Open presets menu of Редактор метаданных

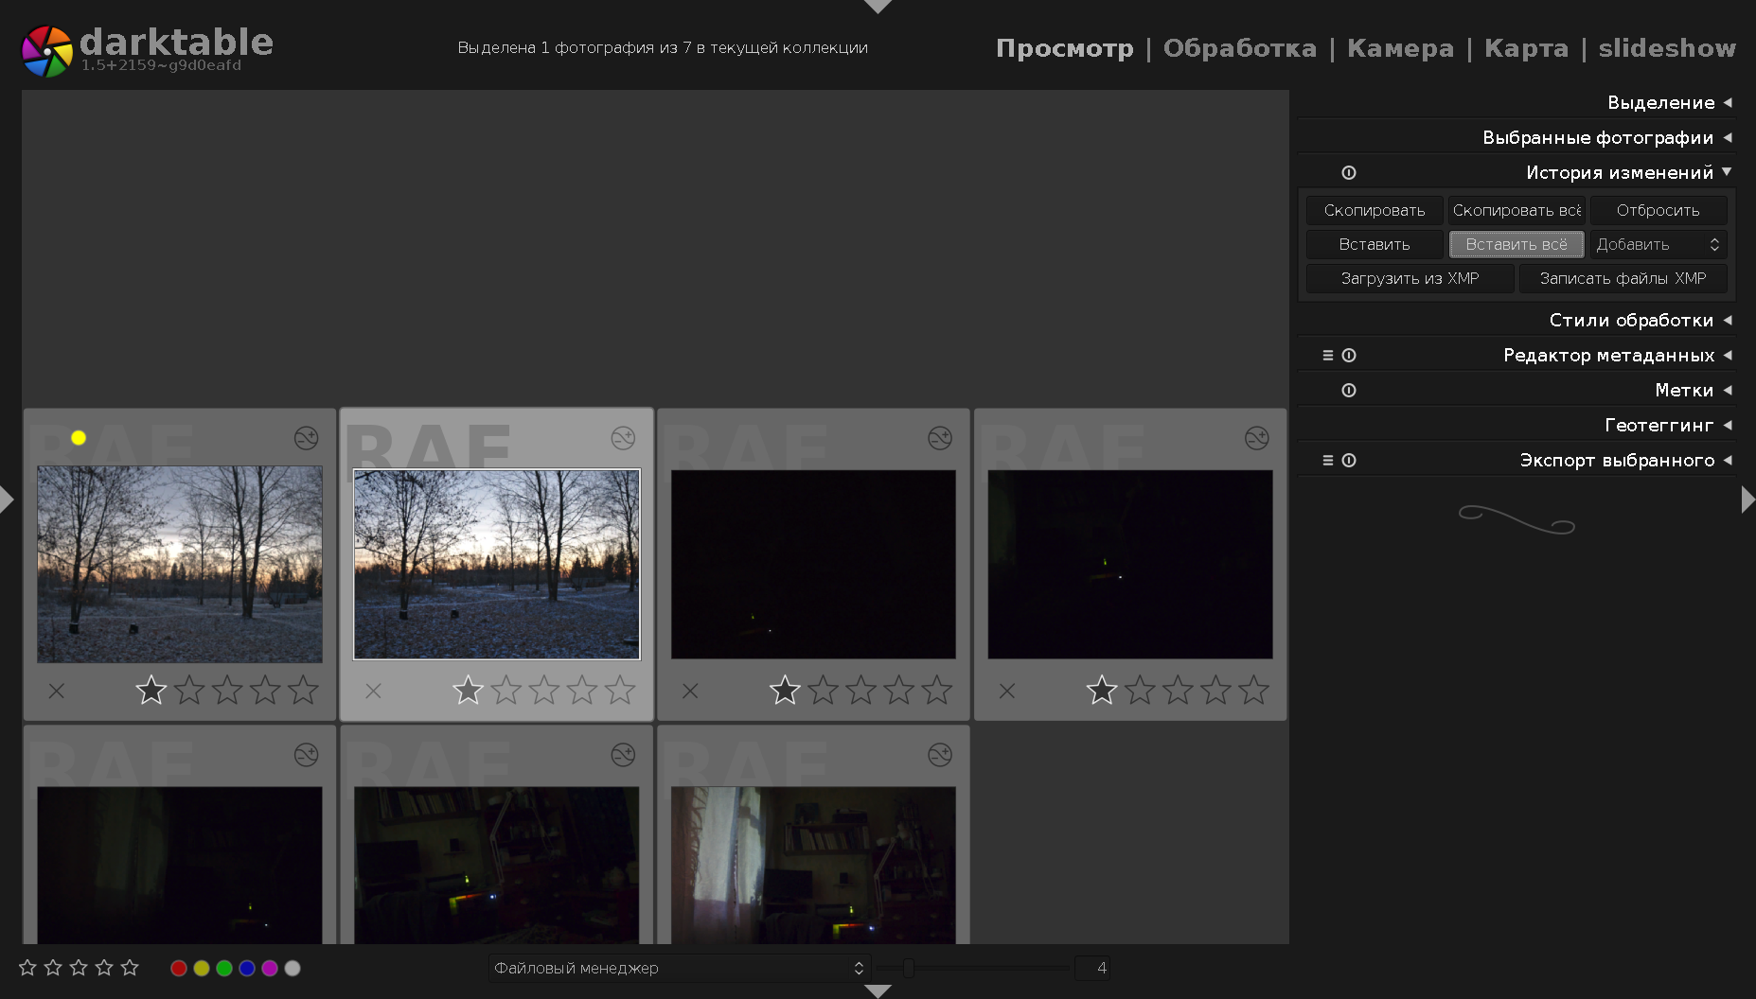click(1328, 355)
